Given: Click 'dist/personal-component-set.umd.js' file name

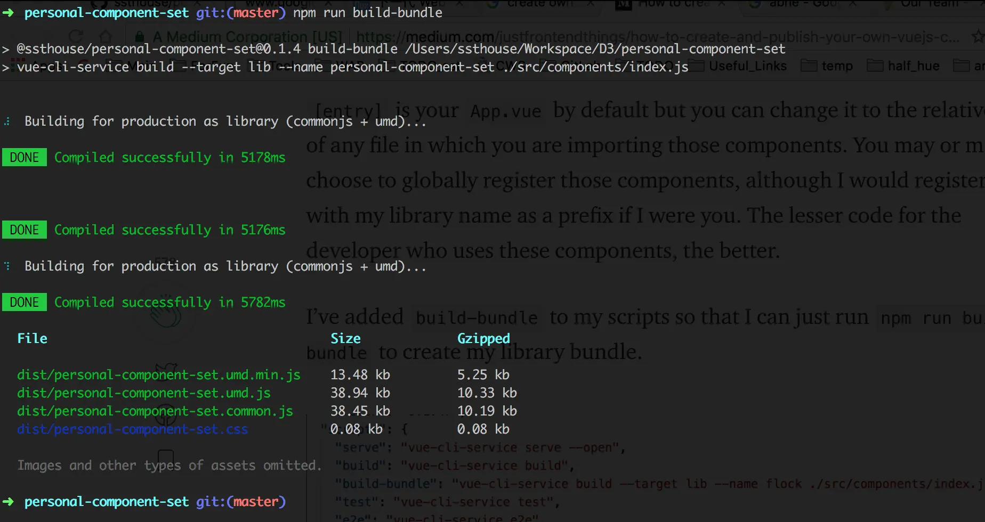Looking at the screenshot, I should (144, 393).
